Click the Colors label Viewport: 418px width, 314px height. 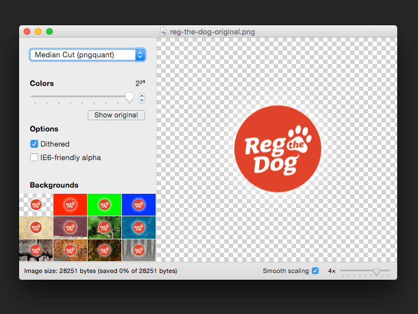coord(42,84)
